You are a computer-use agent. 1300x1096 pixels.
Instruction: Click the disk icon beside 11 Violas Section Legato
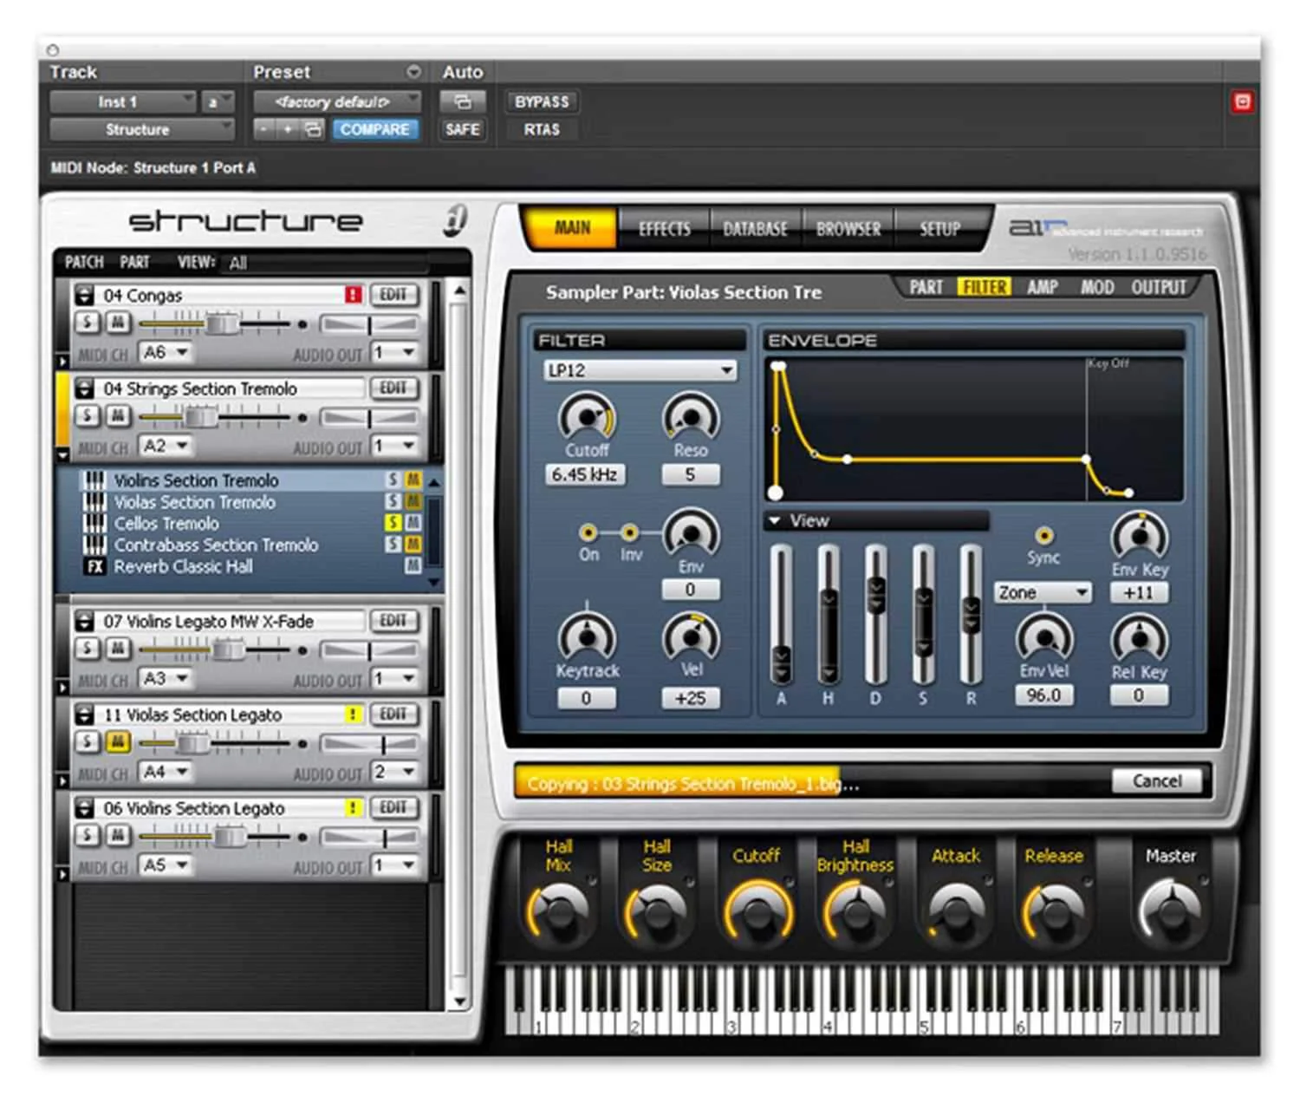84,714
